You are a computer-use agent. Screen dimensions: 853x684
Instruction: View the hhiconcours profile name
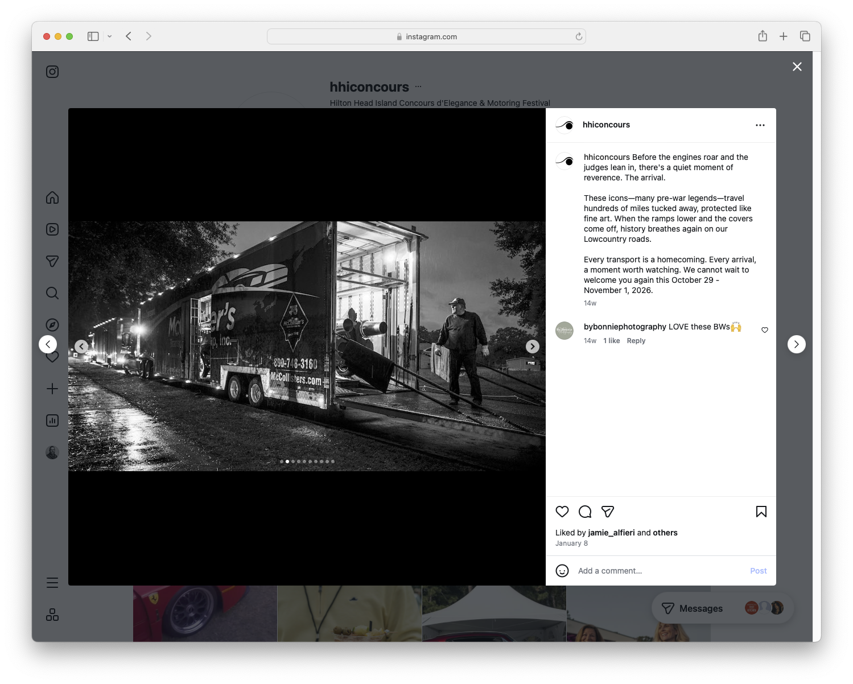pos(606,125)
